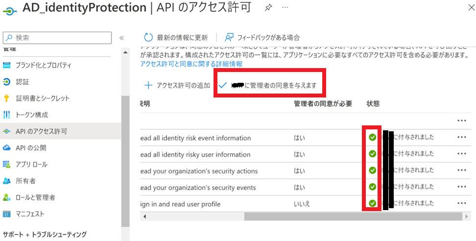Open the アクセス許可と同意に関する詳細情報 link
The width and height of the screenshot is (476, 241).
tap(191, 64)
